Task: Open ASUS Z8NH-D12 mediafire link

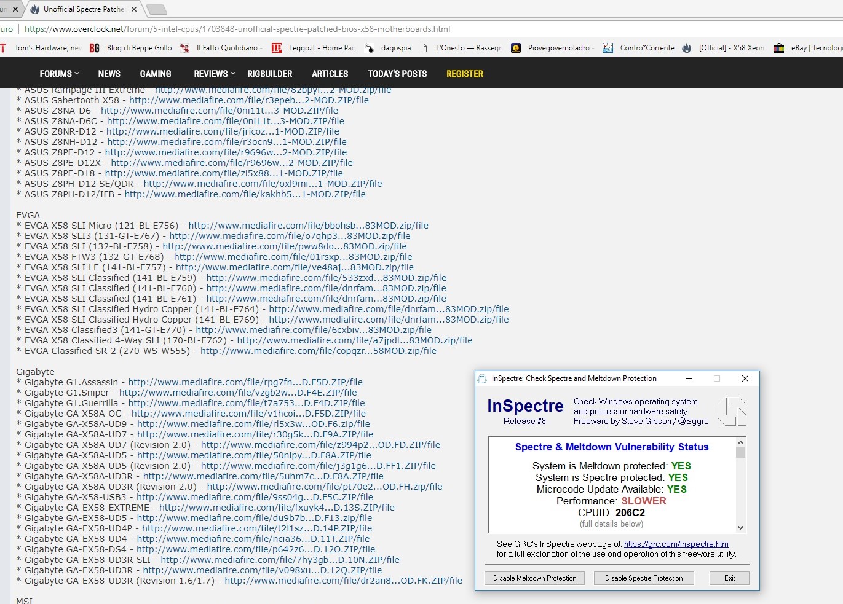Action: click(x=227, y=142)
